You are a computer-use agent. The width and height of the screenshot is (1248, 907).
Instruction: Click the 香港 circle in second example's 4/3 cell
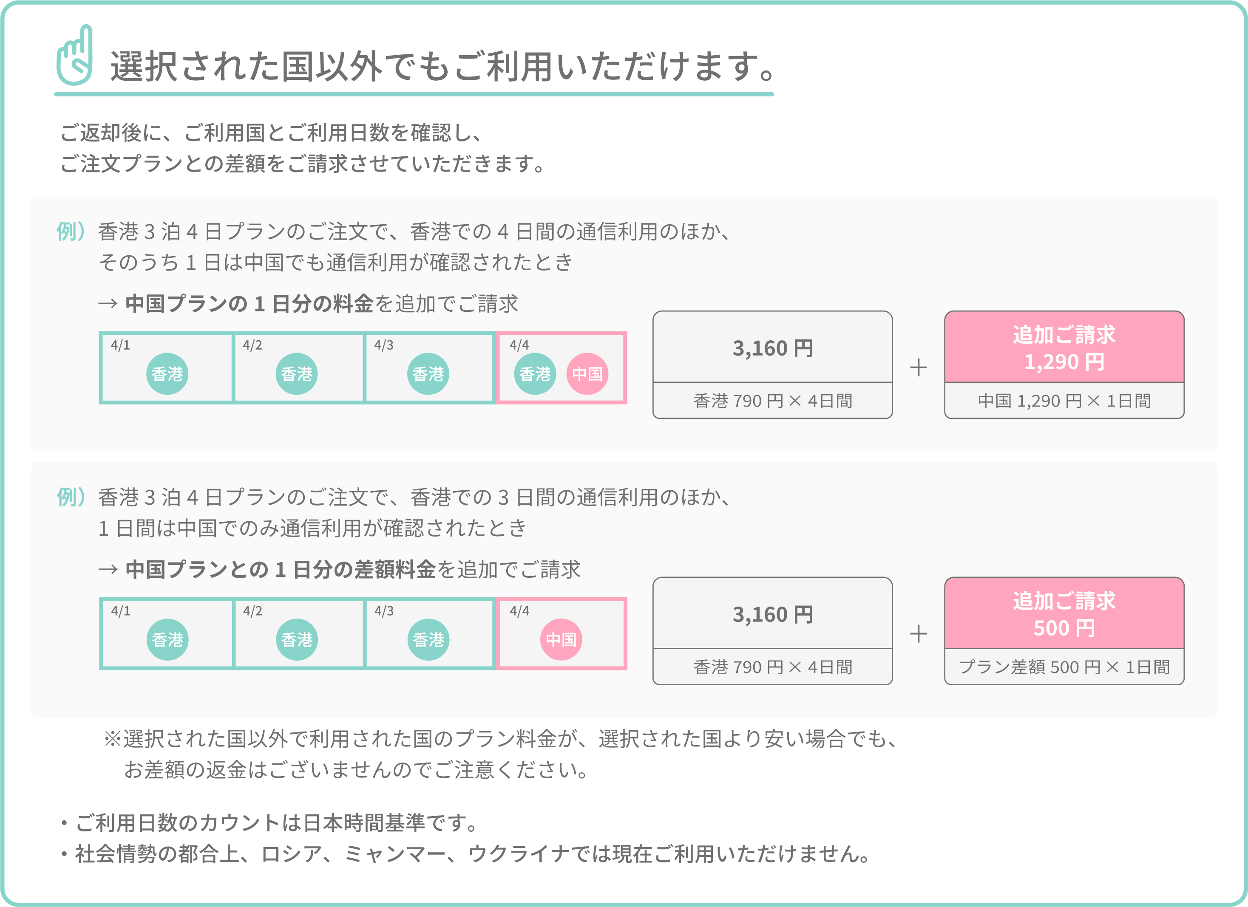point(428,640)
